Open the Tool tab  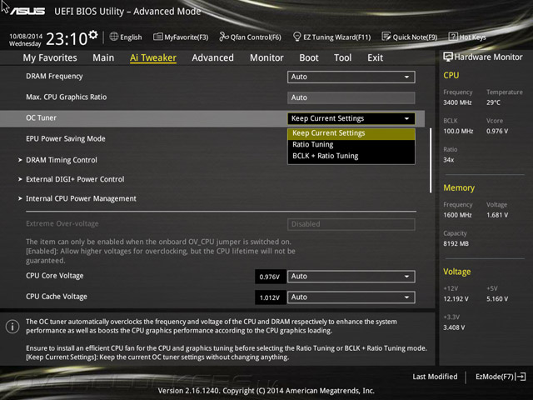point(342,57)
